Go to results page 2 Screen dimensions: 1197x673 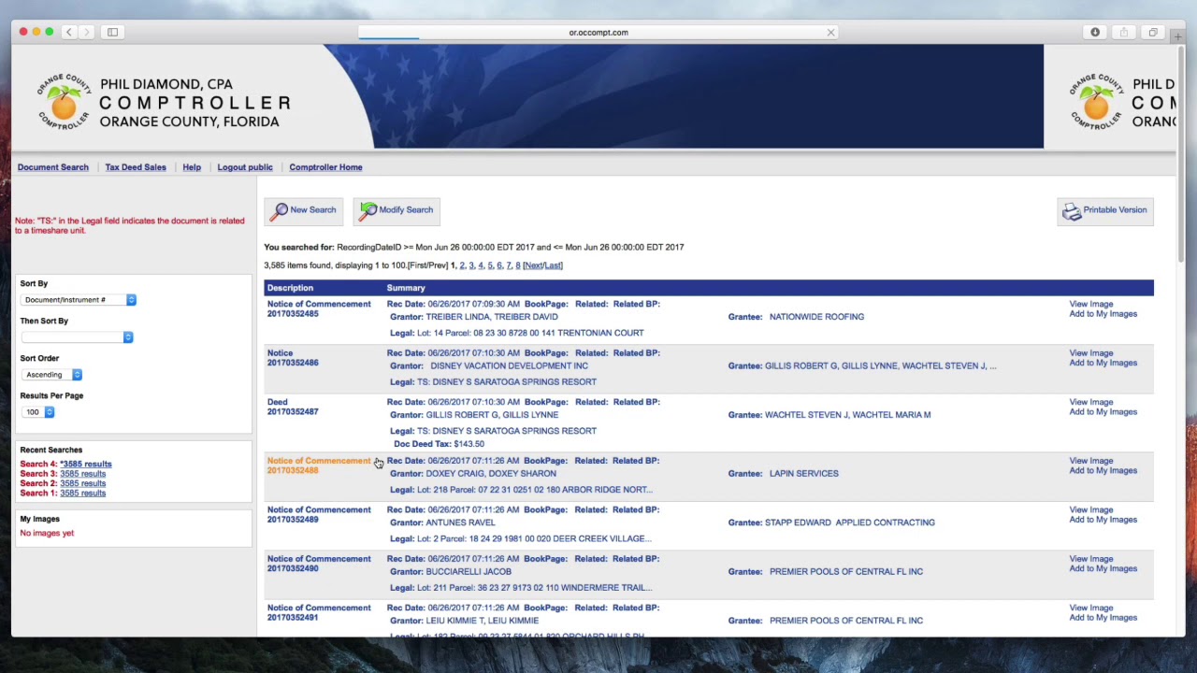tap(462, 265)
